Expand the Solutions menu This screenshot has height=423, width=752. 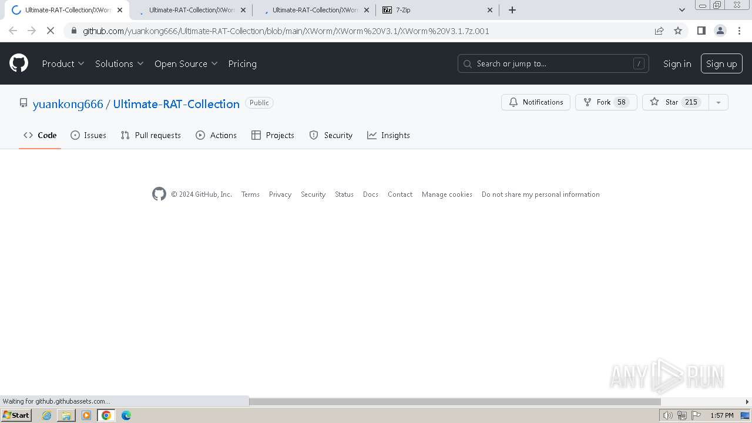click(119, 63)
